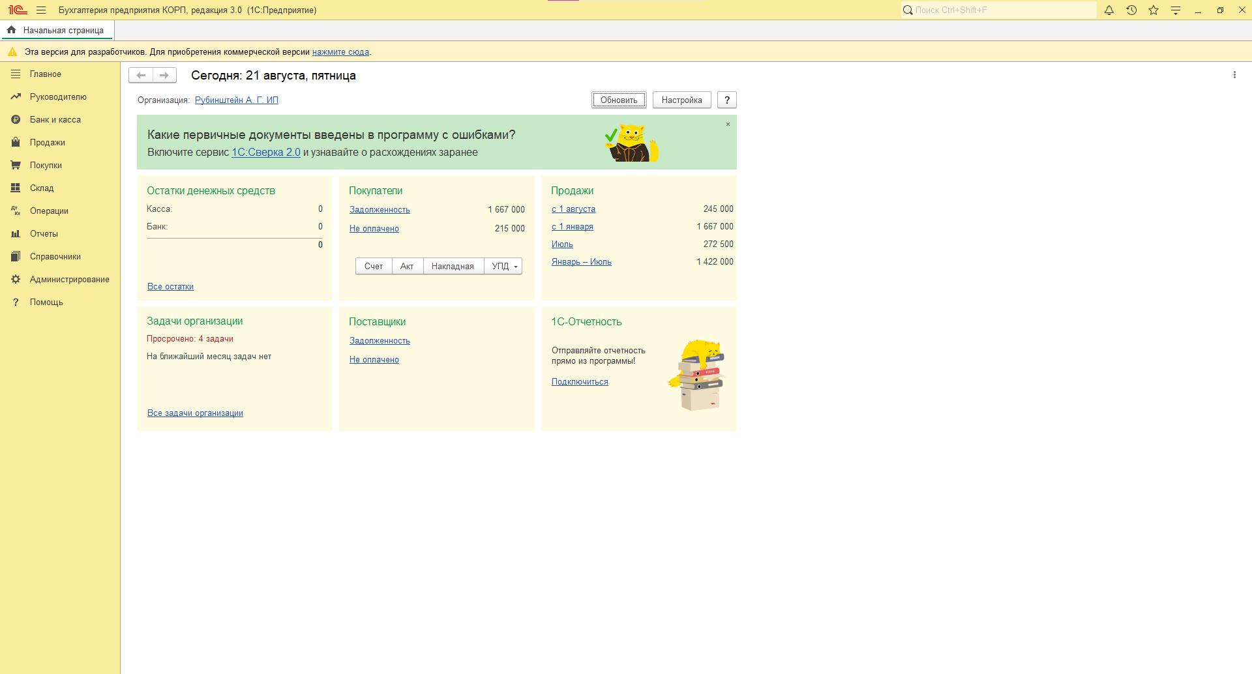This screenshot has width=1252, height=674.
Task: Open the Администрирование section
Action: coord(70,280)
